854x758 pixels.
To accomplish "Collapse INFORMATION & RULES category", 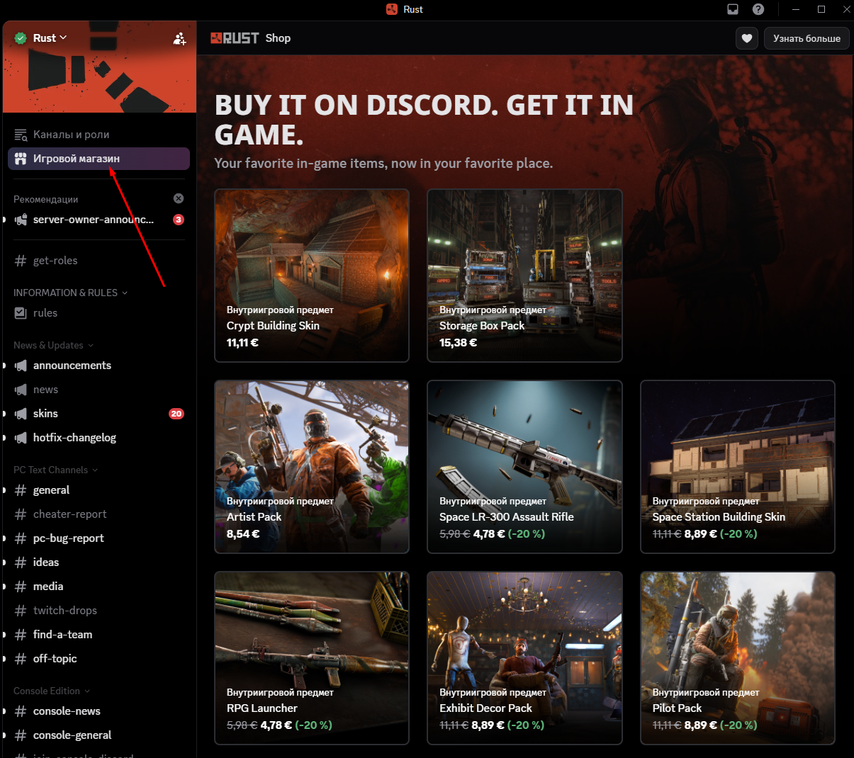I will point(70,293).
